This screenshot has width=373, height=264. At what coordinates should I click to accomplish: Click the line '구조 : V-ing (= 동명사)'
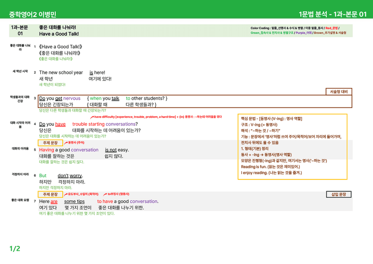[259, 125]
